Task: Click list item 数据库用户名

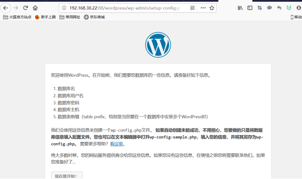Action: (x=71, y=96)
